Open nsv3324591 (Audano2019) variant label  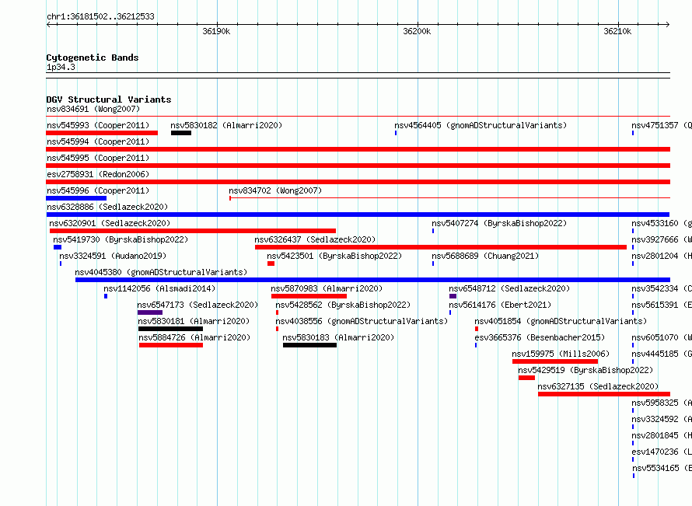click(113, 256)
